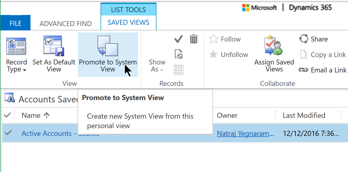Open owner Natraj Yegnaraman link
This screenshot has height=172, width=348.
[245, 134]
